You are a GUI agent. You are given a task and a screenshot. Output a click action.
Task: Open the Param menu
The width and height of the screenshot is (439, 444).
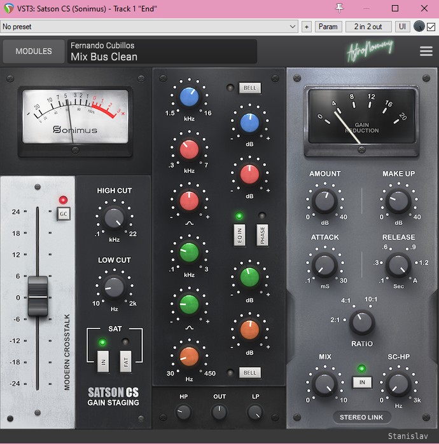[328, 27]
